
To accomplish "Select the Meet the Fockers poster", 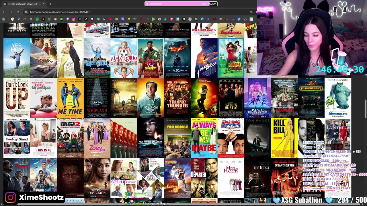I will click(231, 178).
